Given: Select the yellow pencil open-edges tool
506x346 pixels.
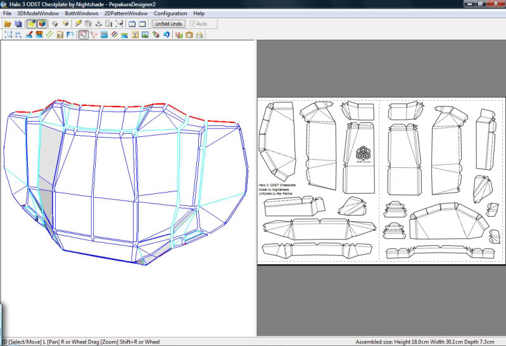Looking at the screenshot, I should 78,23.
